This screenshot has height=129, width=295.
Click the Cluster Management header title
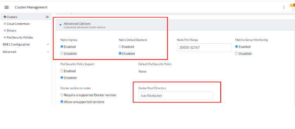click(x=31, y=7)
